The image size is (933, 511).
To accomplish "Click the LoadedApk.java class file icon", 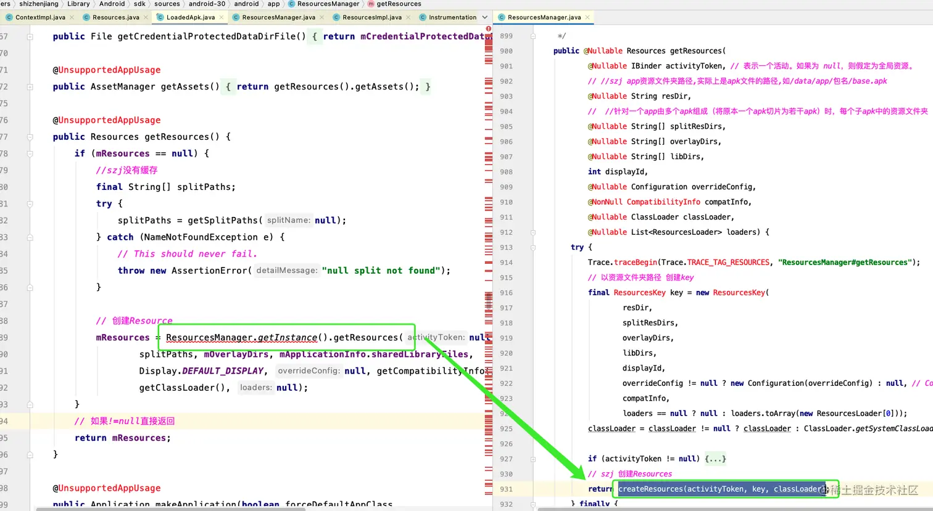I will click(160, 17).
